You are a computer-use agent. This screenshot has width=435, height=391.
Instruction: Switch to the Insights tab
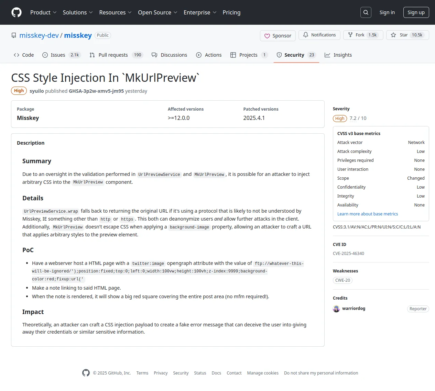point(338,55)
